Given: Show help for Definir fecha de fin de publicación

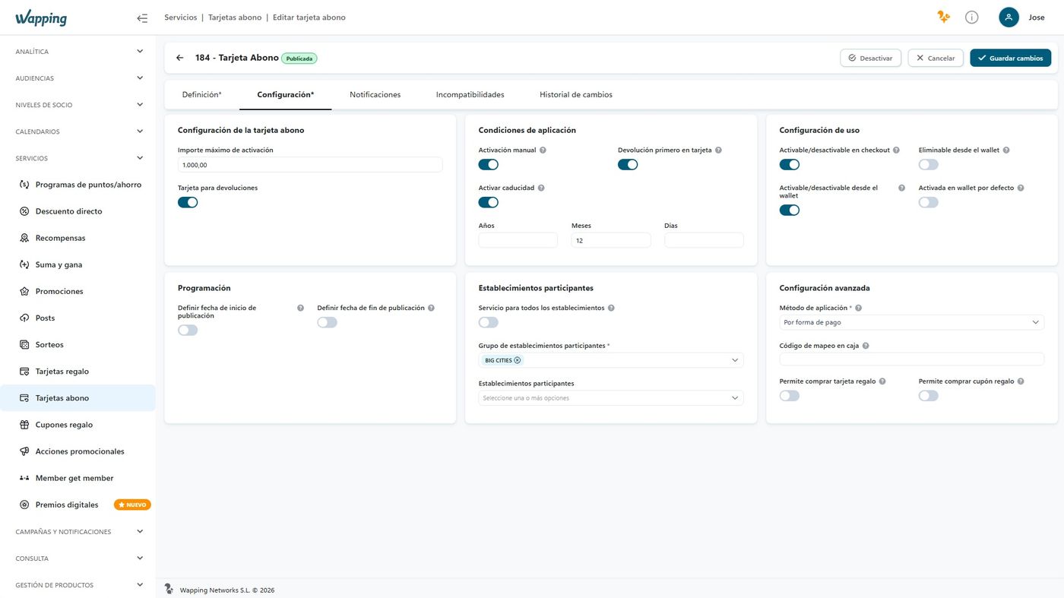Looking at the screenshot, I should (431, 308).
